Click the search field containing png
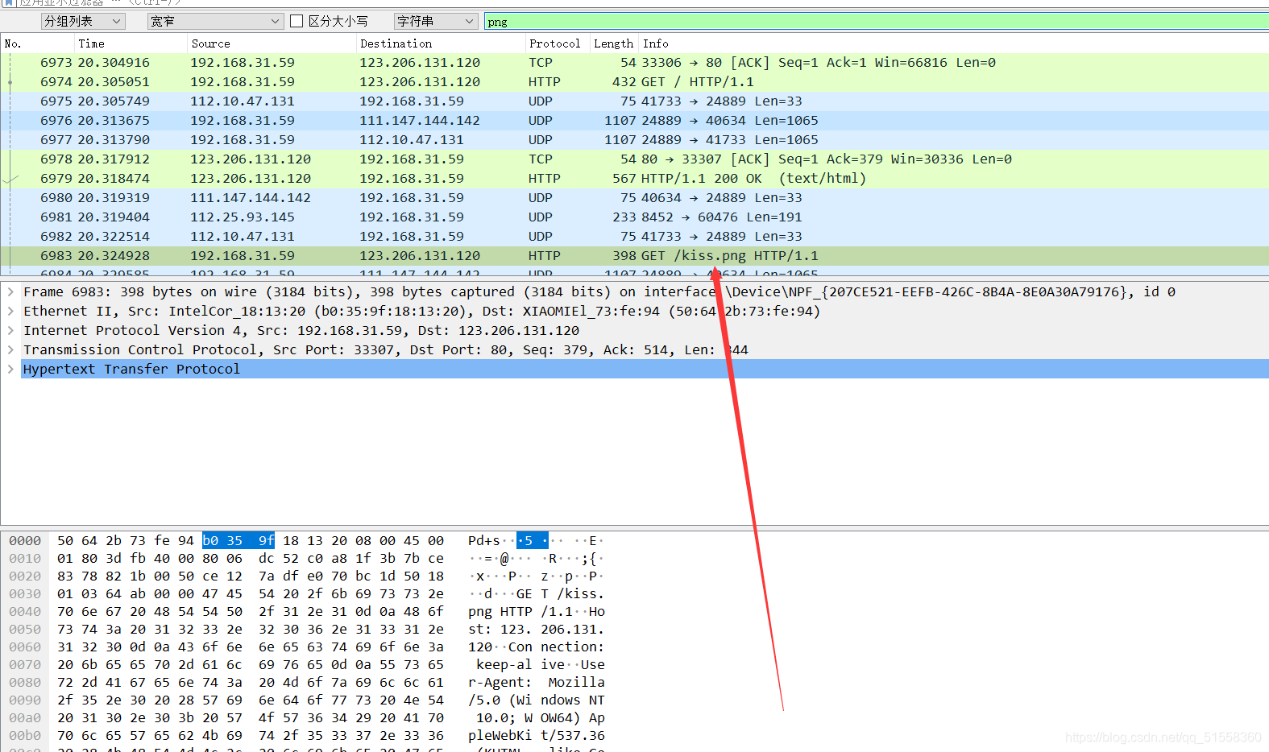1269x752 pixels. tap(876, 22)
